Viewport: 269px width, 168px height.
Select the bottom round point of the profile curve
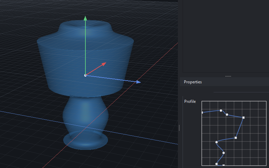tap(217, 164)
